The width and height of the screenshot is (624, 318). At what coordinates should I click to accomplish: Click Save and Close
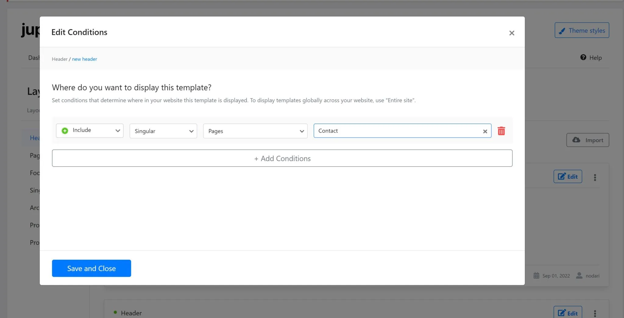tap(91, 268)
